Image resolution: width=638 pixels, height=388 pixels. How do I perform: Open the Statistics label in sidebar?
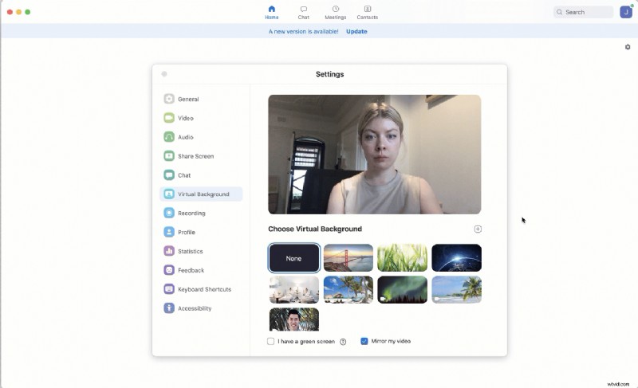pyautogui.click(x=191, y=252)
